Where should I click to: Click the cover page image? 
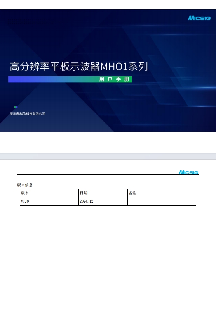108,70
